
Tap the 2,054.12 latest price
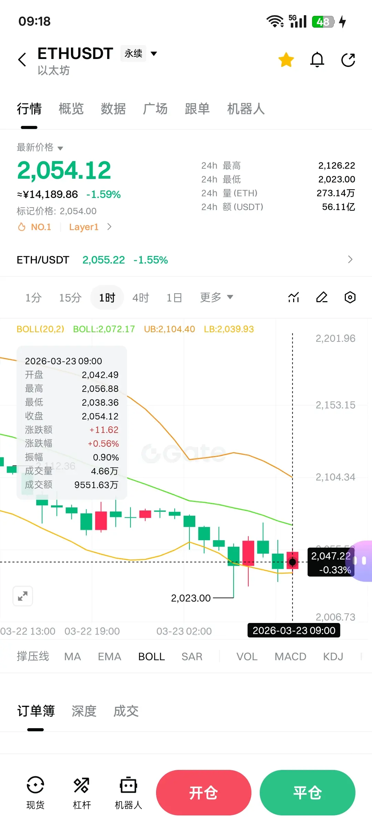64,170
